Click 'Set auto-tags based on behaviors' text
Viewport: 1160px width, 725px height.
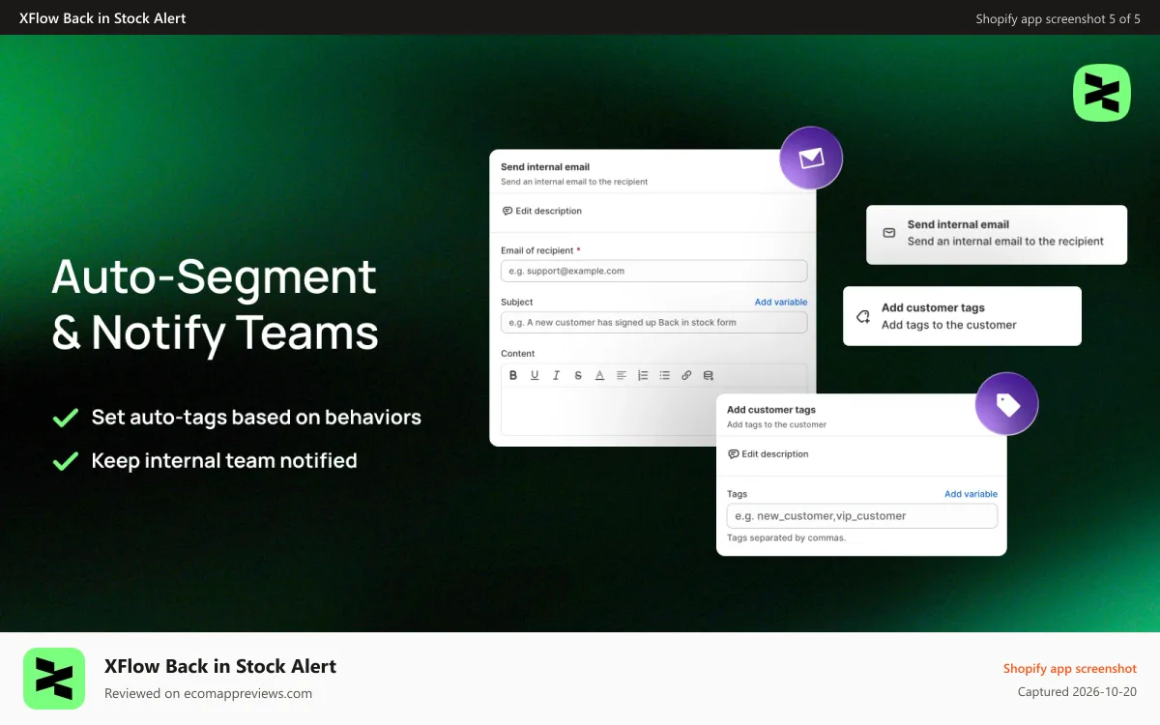pos(256,418)
